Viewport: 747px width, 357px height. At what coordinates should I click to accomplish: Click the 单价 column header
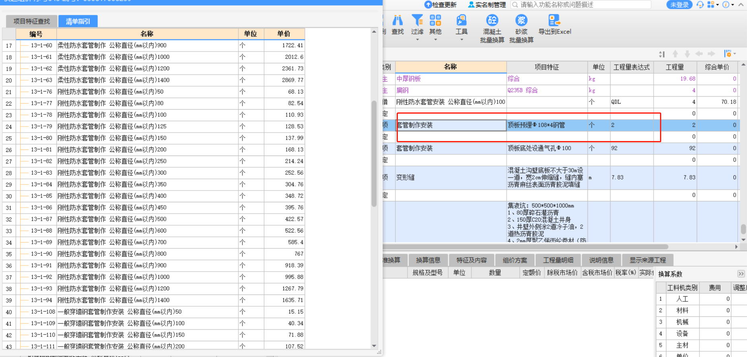[284, 34]
